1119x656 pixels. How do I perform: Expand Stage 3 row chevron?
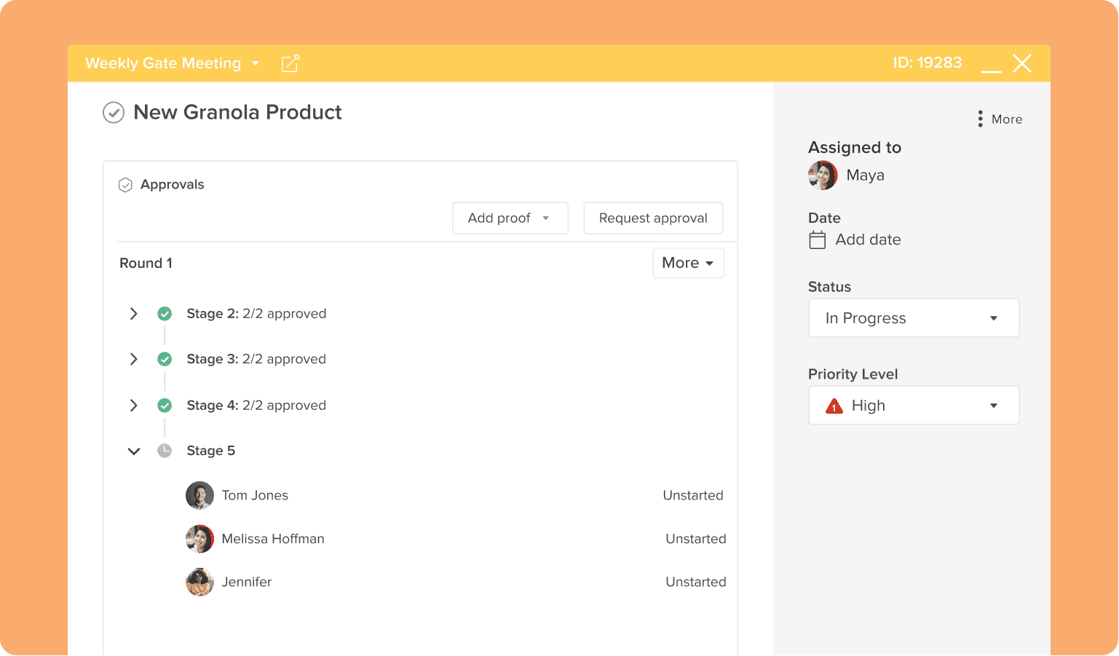pyautogui.click(x=133, y=360)
